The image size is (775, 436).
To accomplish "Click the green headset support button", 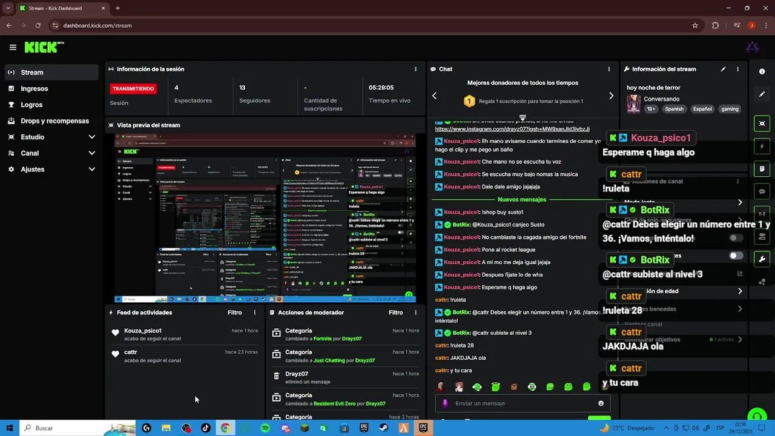I will point(756,415).
